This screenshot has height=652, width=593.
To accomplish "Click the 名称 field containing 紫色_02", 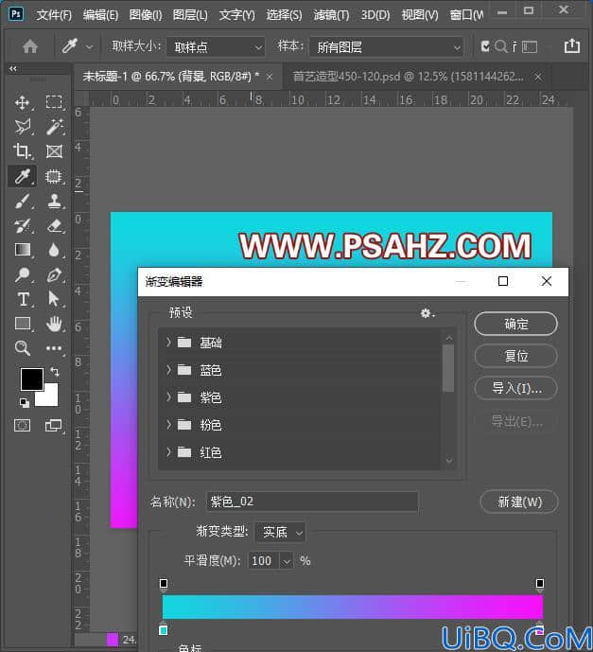I will pyautogui.click(x=312, y=502).
